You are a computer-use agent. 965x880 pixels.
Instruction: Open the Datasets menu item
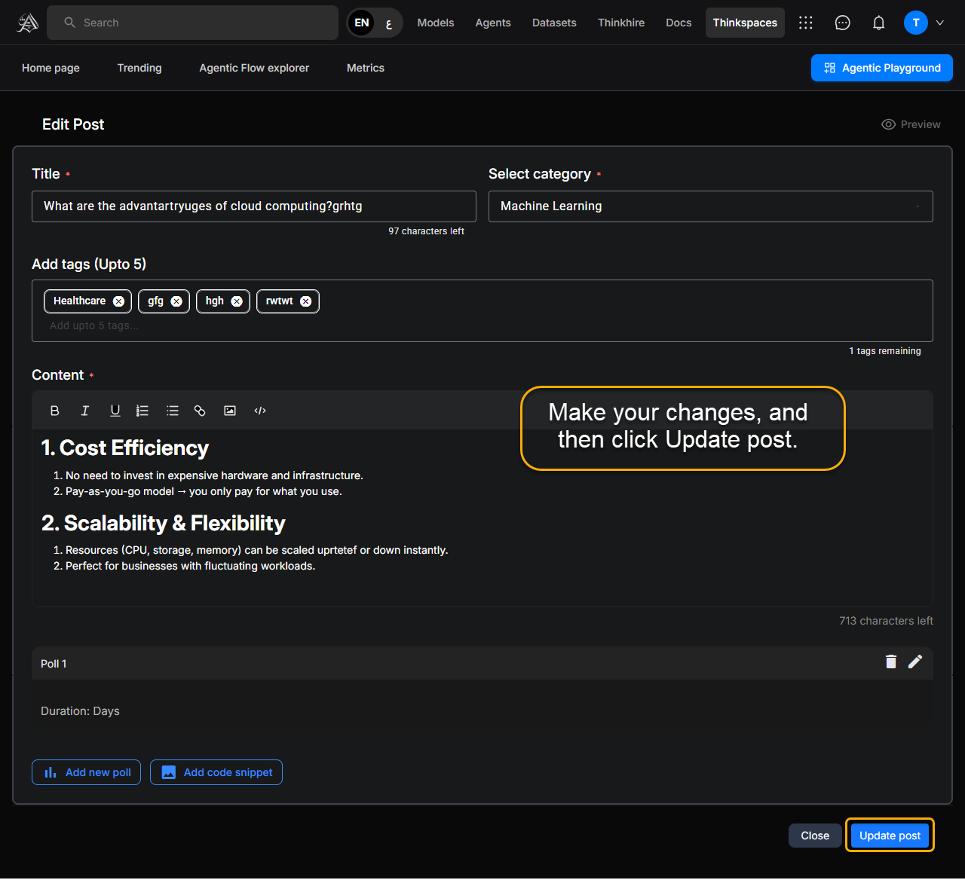[x=554, y=23]
